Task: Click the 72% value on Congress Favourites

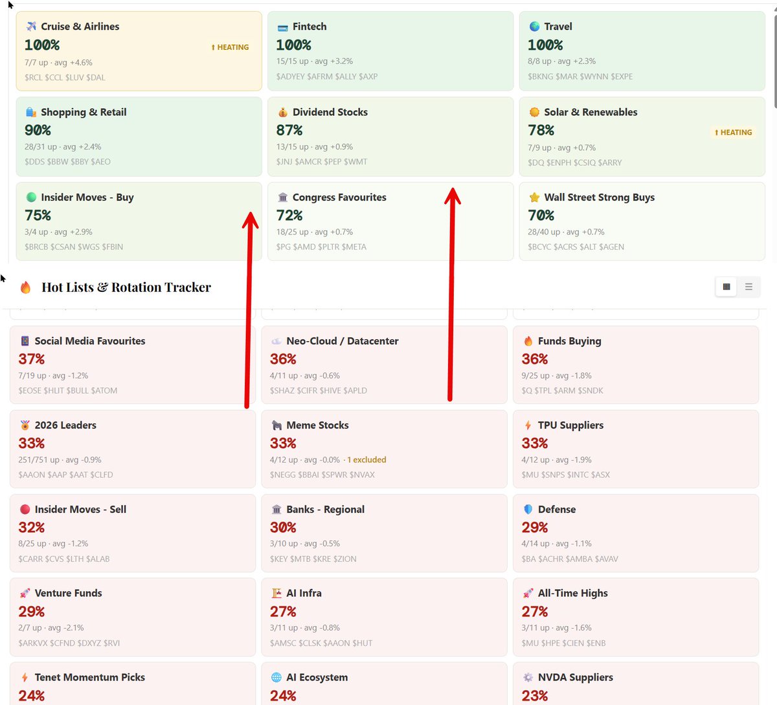Action: pos(289,216)
